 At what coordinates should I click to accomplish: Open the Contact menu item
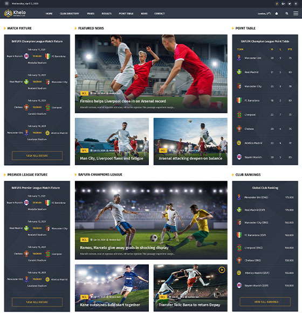click(160, 13)
